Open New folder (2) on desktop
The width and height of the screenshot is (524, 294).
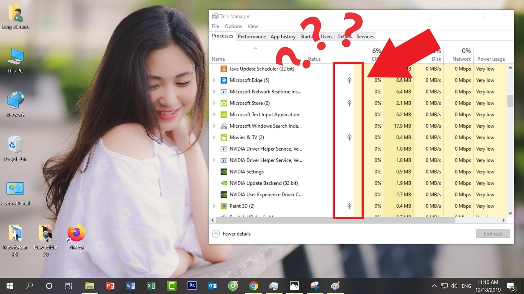15,240
